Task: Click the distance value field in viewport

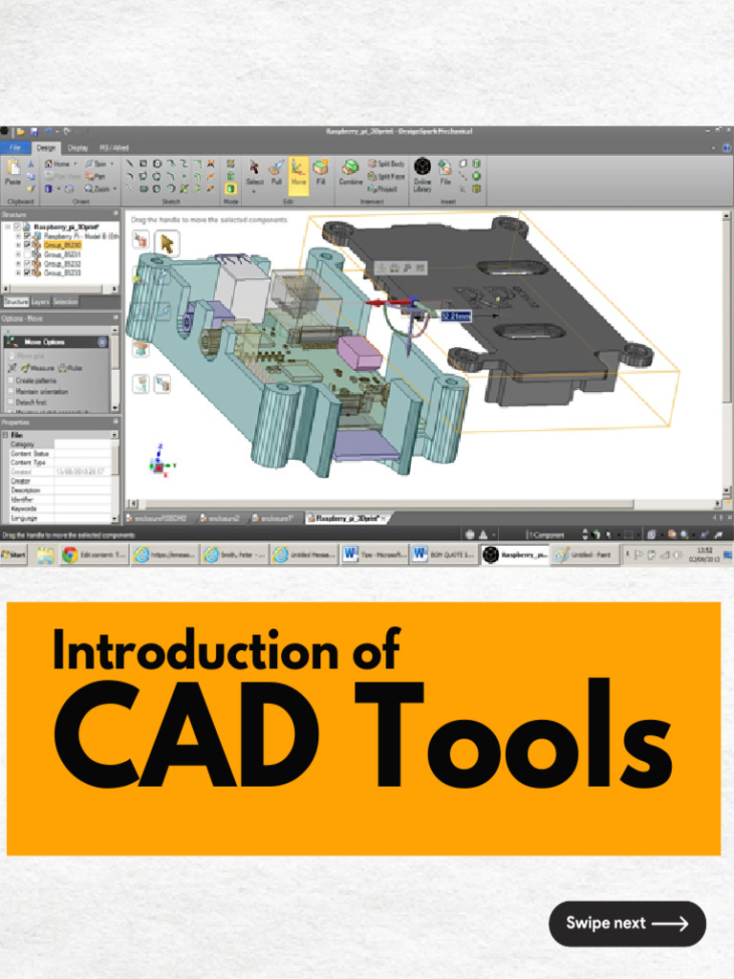Action: 456,316
